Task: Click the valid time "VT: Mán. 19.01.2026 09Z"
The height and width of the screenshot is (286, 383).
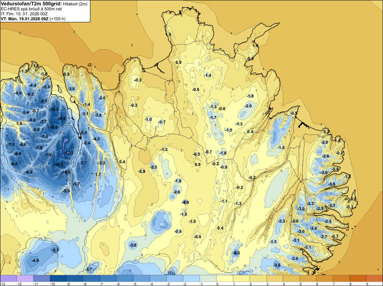Action: (x=25, y=19)
